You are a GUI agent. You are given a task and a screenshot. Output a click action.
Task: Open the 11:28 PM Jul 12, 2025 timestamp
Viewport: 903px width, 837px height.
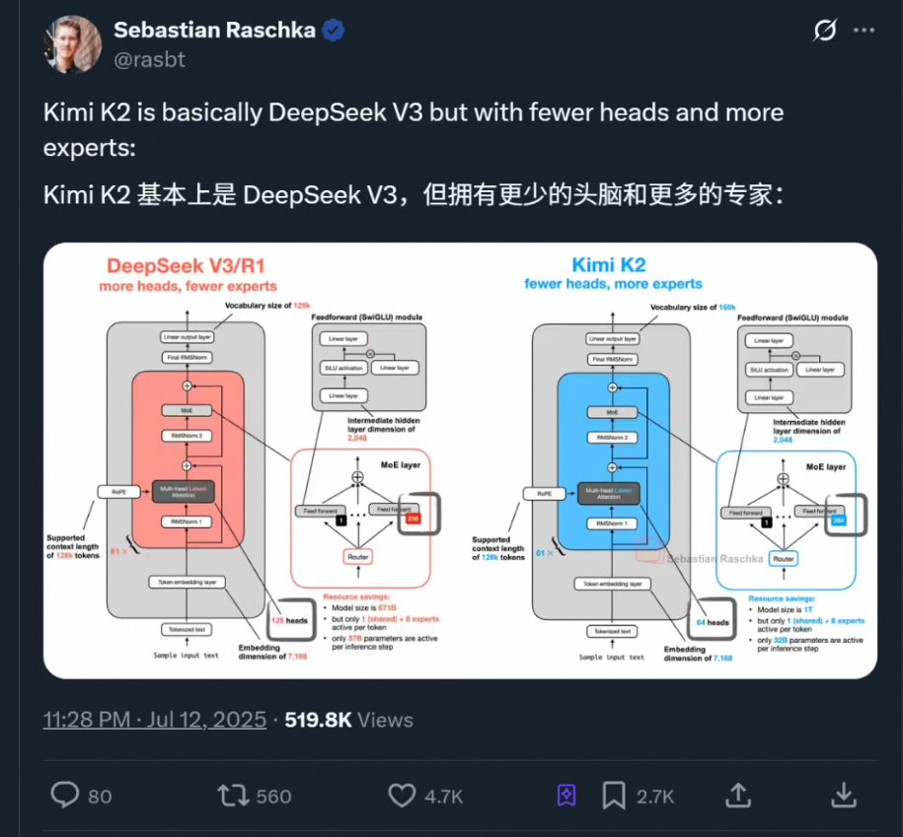coord(155,720)
